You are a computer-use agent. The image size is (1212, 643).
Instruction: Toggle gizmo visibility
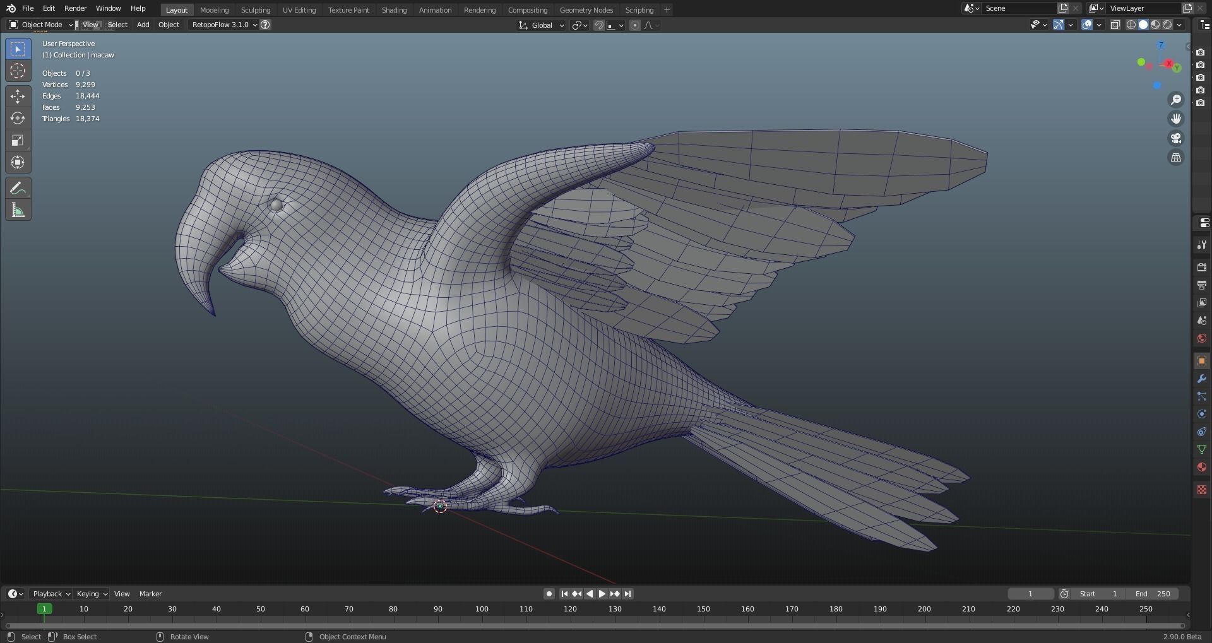click(1059, 25)
